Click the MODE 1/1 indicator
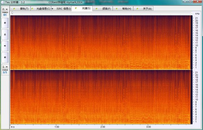203x130 pixels. 5,71
